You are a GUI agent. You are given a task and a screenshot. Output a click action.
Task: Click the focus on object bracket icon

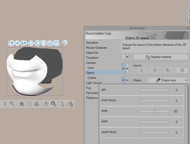pos(29,104)
